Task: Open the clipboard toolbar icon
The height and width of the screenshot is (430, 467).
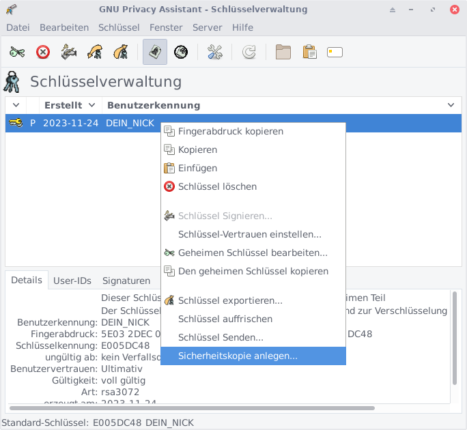Action: click(309, 52)
